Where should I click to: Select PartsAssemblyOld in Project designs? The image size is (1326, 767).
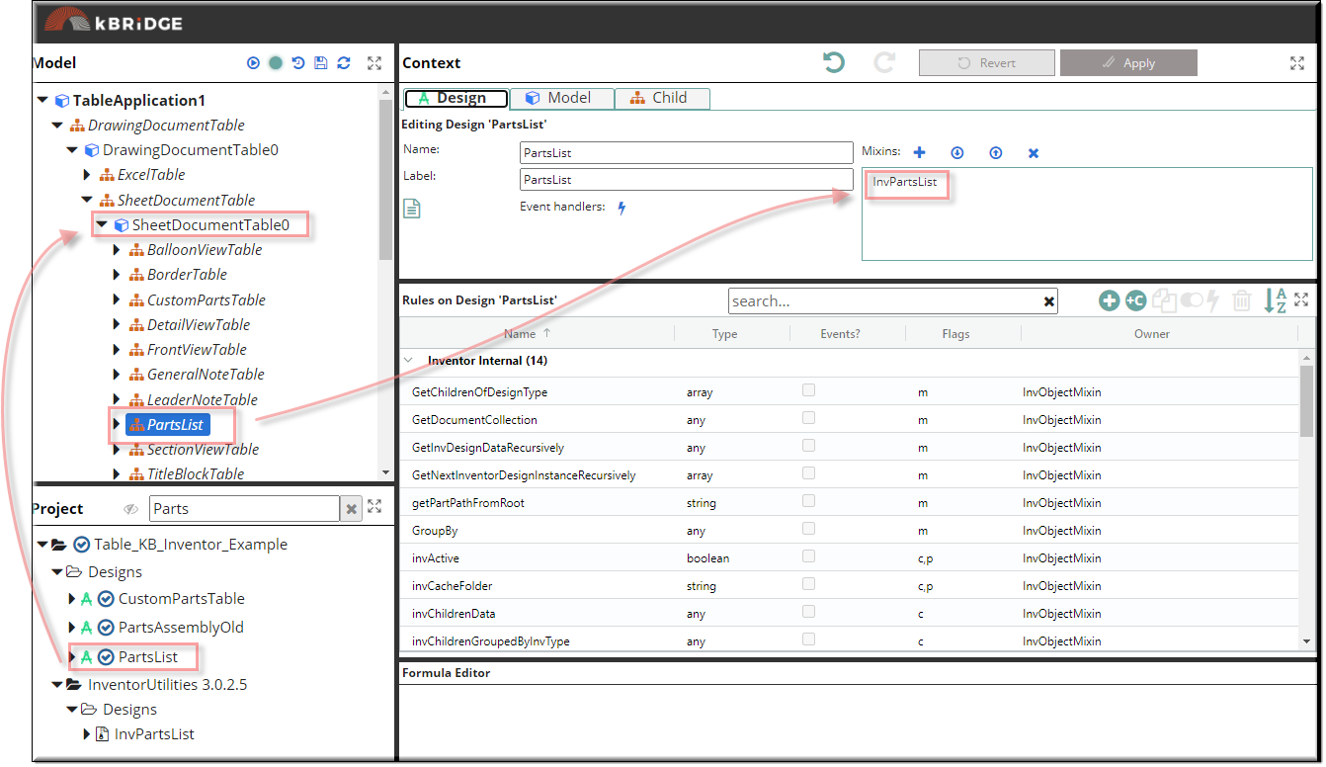(x=181, y=628)
